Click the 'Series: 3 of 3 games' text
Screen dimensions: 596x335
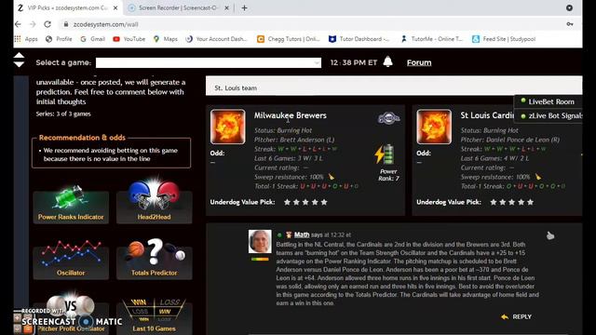point(63,114)
